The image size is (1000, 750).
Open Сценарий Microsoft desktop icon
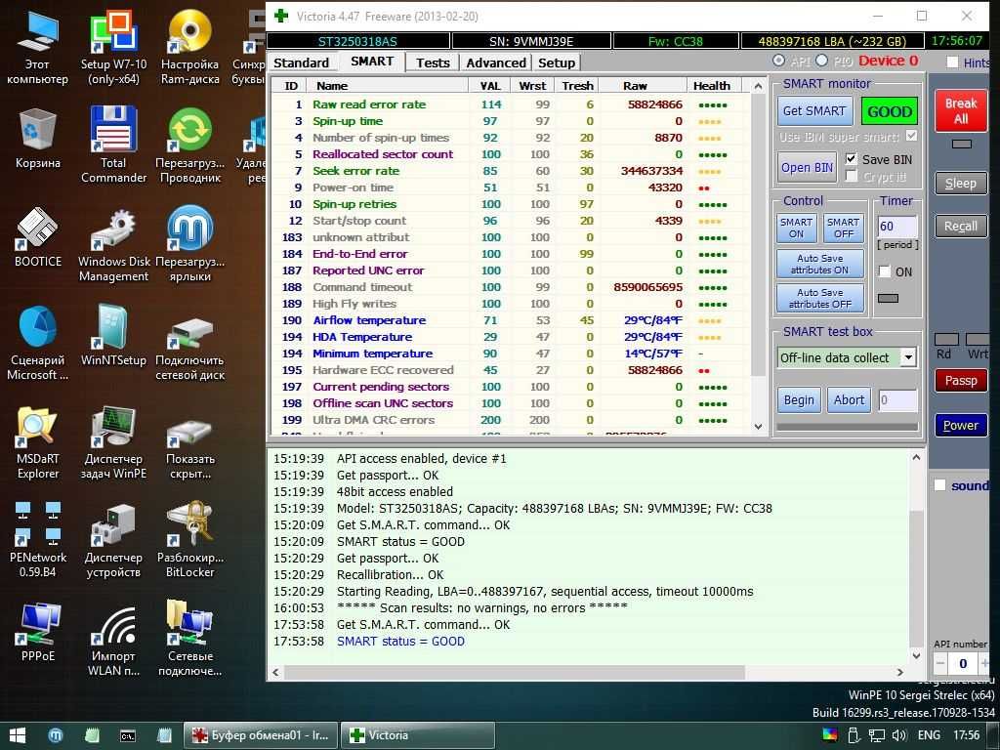(38, 343)
